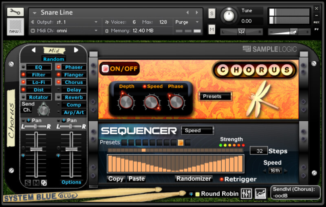Open the graph chart icon
Screen dimensions: 326x207
tap(260, 194)
